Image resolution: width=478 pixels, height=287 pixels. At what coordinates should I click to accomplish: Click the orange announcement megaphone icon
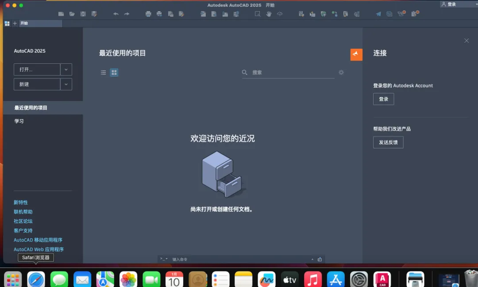(356, 54)
